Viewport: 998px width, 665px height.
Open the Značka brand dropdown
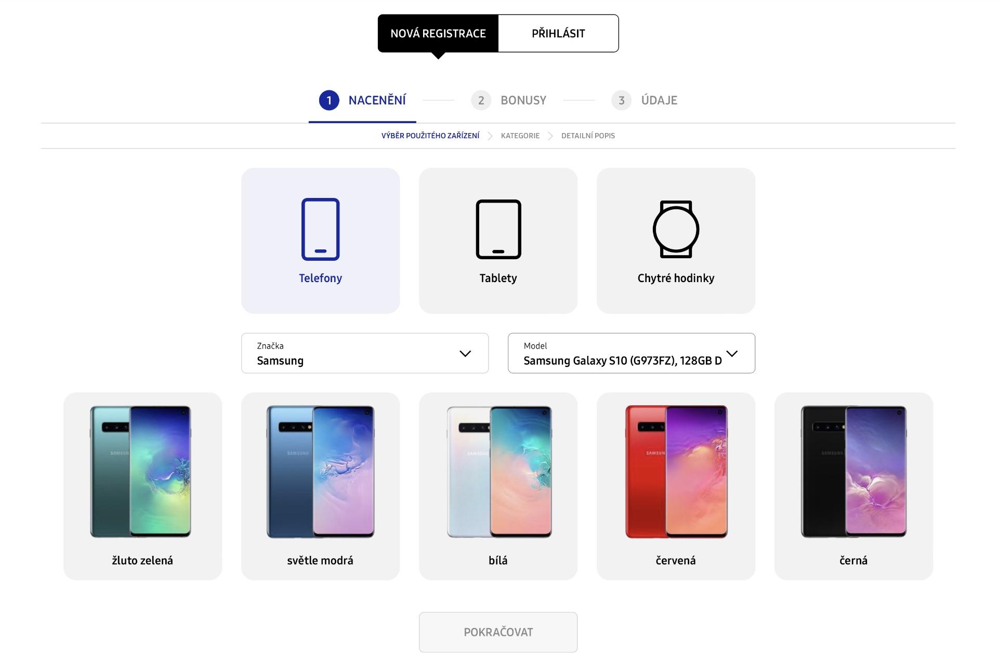(365, 353)
